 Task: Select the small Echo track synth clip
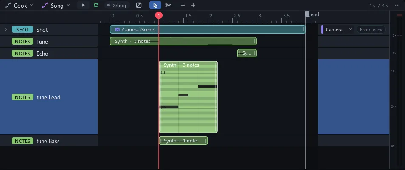coord(247,53)
